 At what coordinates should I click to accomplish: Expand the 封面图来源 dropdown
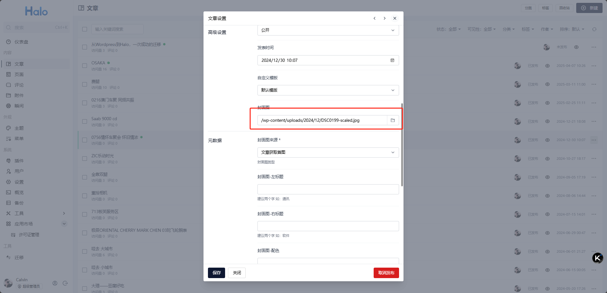[328, 153]
